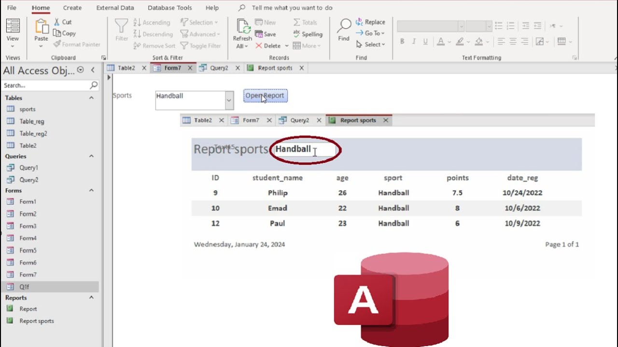Viewport: 618px width, 347px height.
Task: Open the Select dropdown in Find group
Action: [x=371, y=44]
